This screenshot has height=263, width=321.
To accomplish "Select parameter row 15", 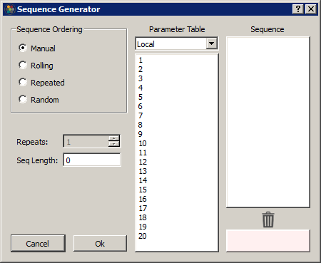I will 176,190.
